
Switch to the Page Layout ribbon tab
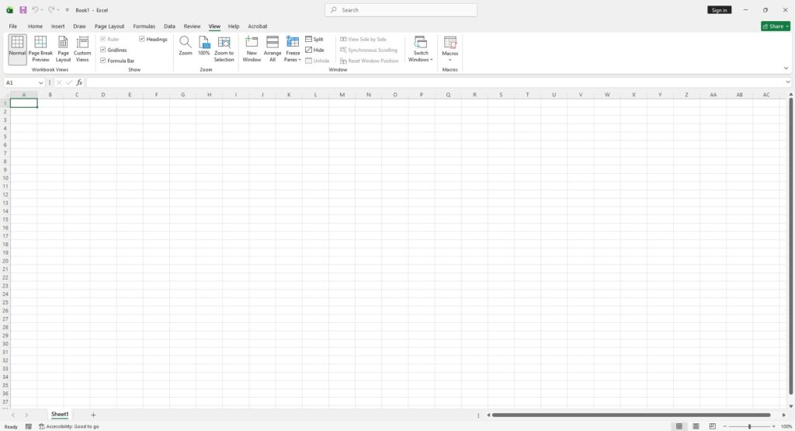coord(109,26)
